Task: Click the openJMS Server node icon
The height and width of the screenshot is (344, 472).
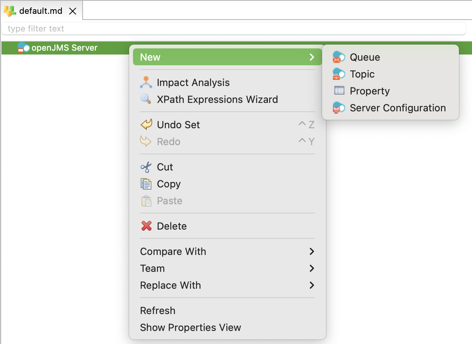Action: pyautogui.click(x=23, y=47)
